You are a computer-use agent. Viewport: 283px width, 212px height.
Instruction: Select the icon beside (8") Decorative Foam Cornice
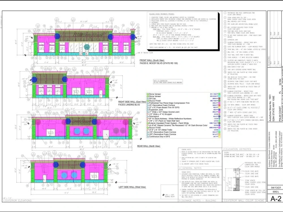pyautogui.click(x=148, y=105)
